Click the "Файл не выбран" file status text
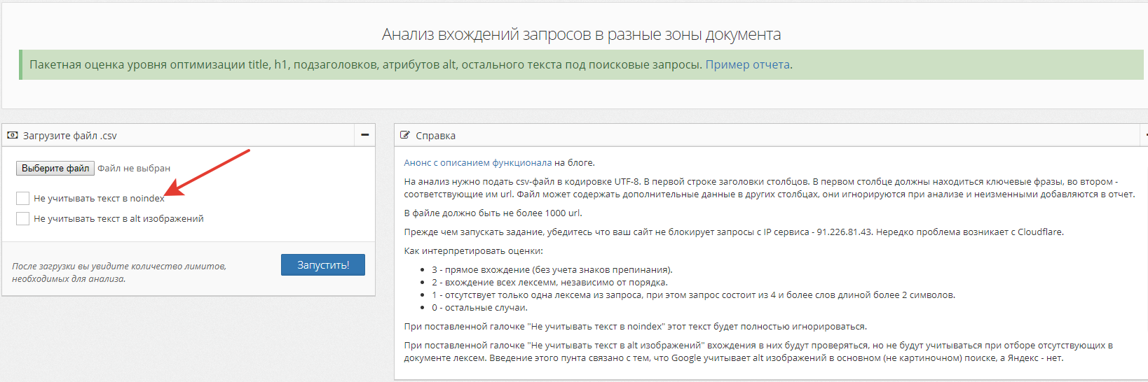1148x382 pixels. (134, 168)
